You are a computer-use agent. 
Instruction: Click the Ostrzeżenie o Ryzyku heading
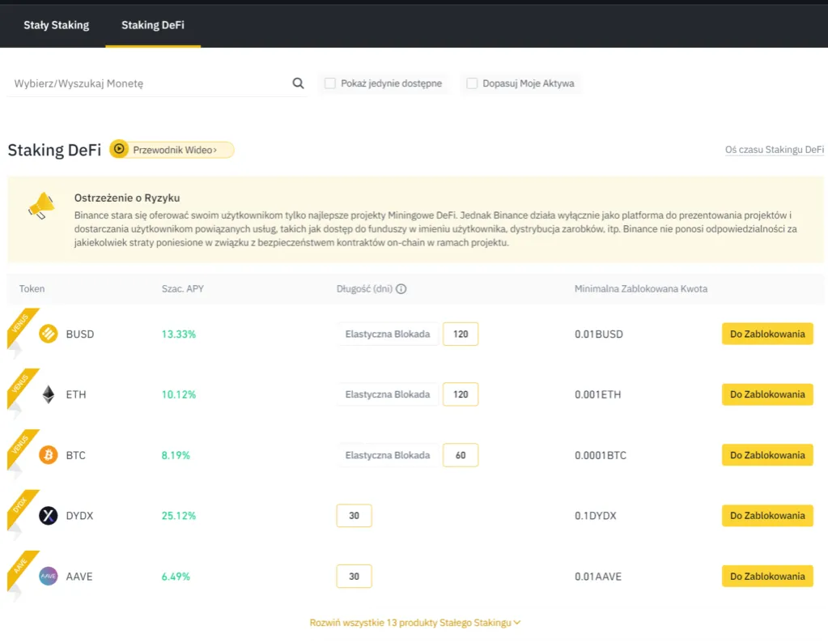click(127, 198)
